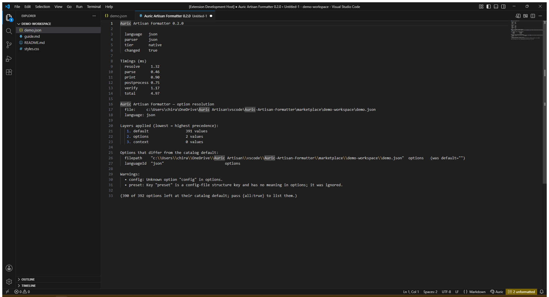The image size is (549, 297).
Task: Click the unsaved dot on Untitled-1 tab
Action: pyautogui.click(x=211, y=16)
